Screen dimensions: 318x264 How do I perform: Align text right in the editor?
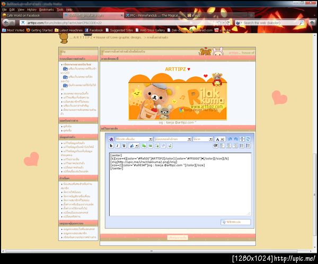click(x=235, y=146)
